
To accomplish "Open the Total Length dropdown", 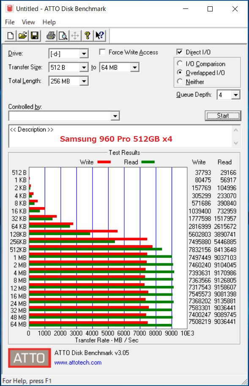I will point(84,81).
